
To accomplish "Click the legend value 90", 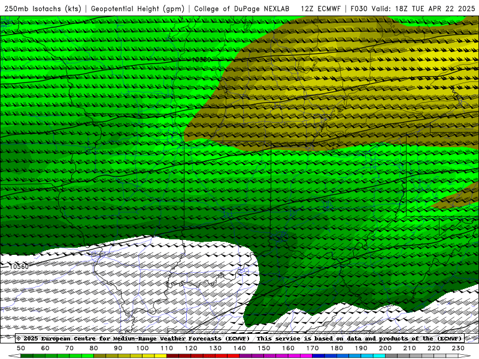I will pos(118,348).
